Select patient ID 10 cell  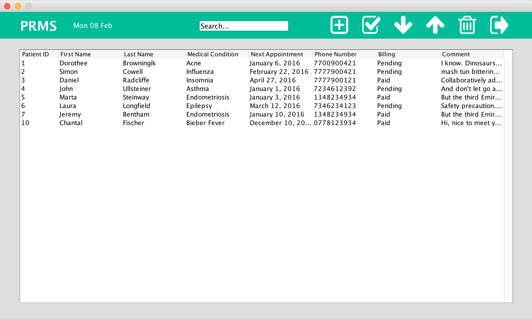25,123
